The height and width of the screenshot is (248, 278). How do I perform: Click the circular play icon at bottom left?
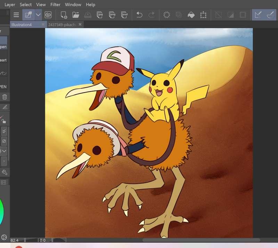(x=4, y=237)
